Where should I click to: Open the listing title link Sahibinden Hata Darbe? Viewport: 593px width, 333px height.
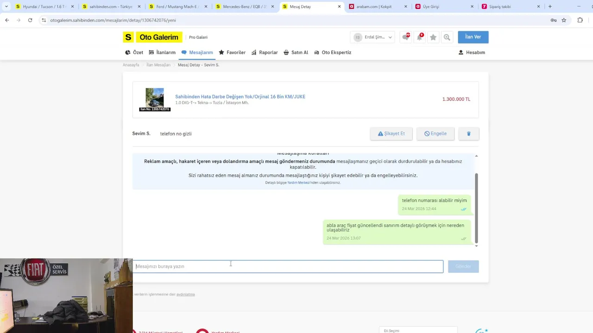pyautogui.click(x=240, y=97)
